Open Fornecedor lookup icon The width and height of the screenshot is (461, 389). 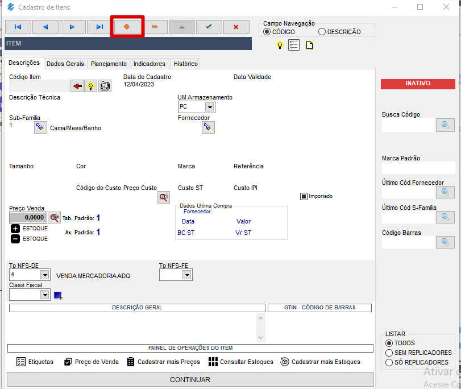click(208, 127)
